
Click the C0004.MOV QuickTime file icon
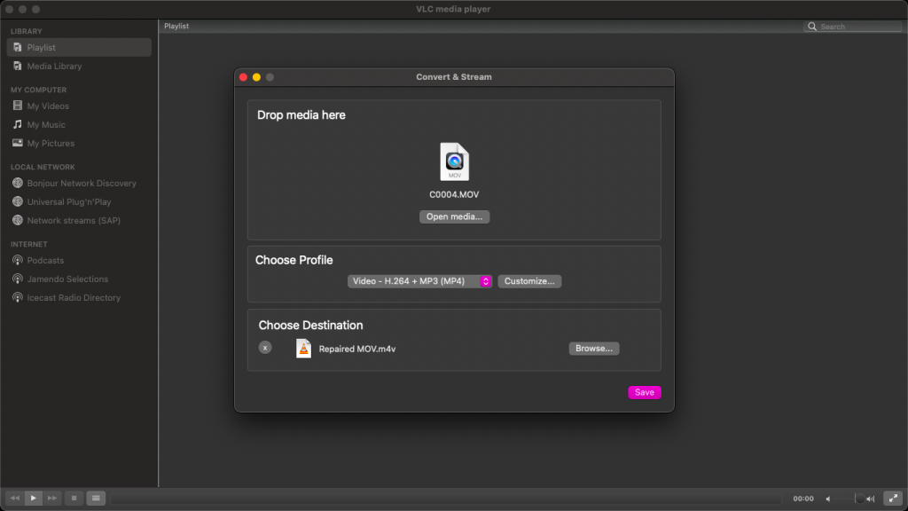pos(454,161)
